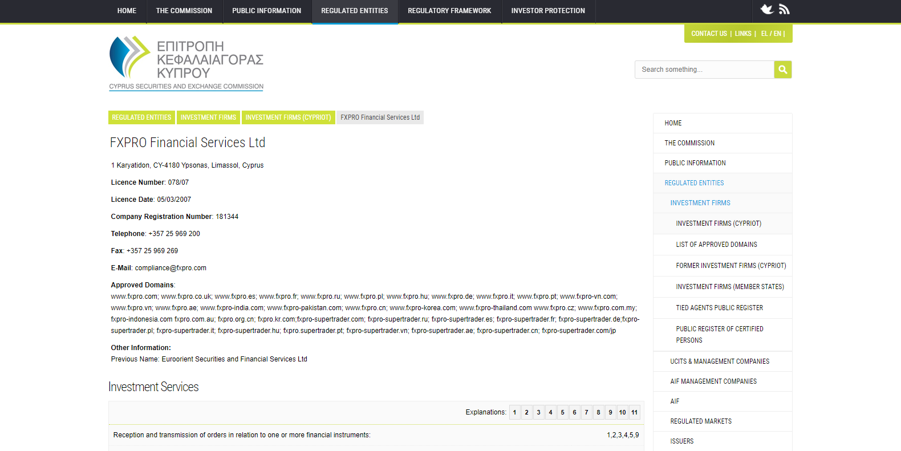Go to INVESTMENT FIRMS breadcrumb
Image resolution: width=901 pixels, height=451 pixels.
point(208,117)
